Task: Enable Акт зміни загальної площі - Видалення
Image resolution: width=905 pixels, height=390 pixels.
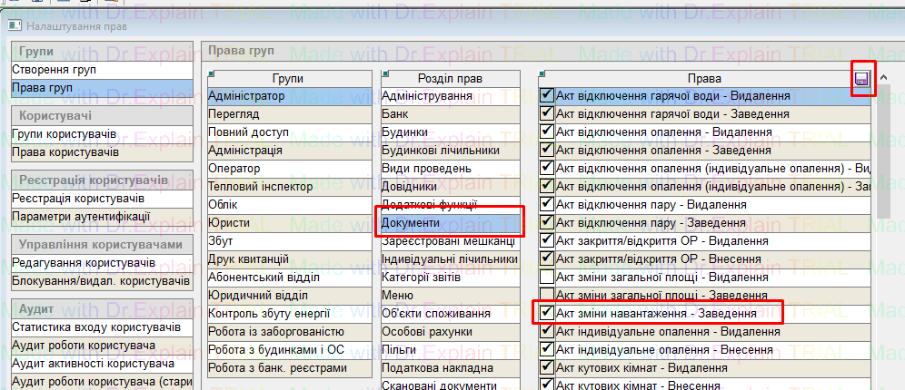Action: [547, 277]
